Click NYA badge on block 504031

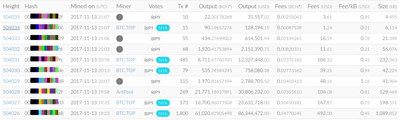point(163,60)
